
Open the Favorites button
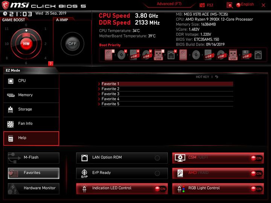[x=33, y=173]
